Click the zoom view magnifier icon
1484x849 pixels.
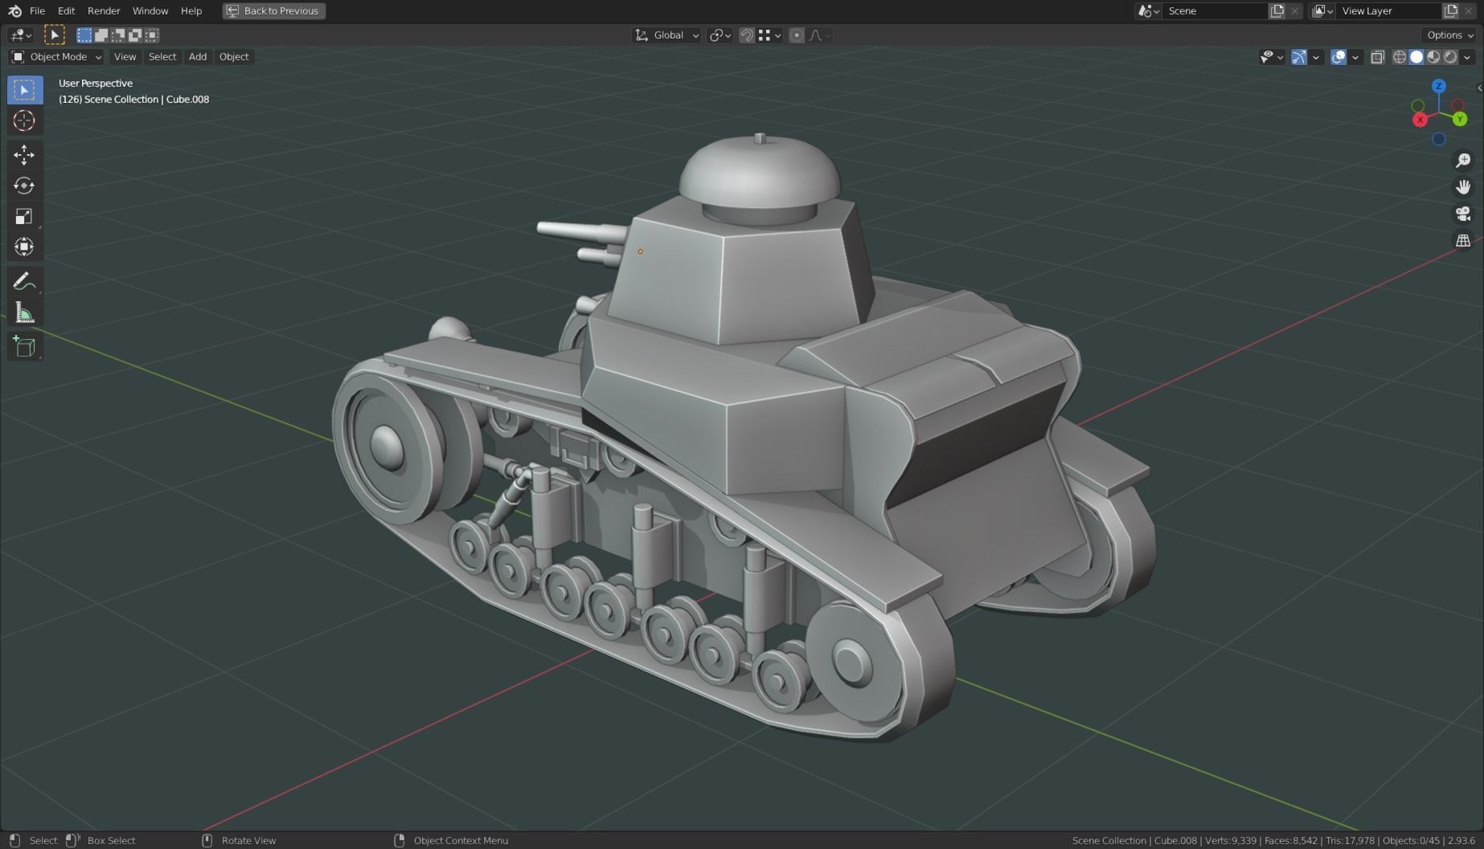pos(1463,161)
